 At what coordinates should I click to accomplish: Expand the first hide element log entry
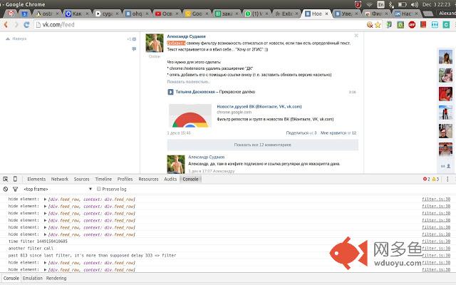coord(46,199)
